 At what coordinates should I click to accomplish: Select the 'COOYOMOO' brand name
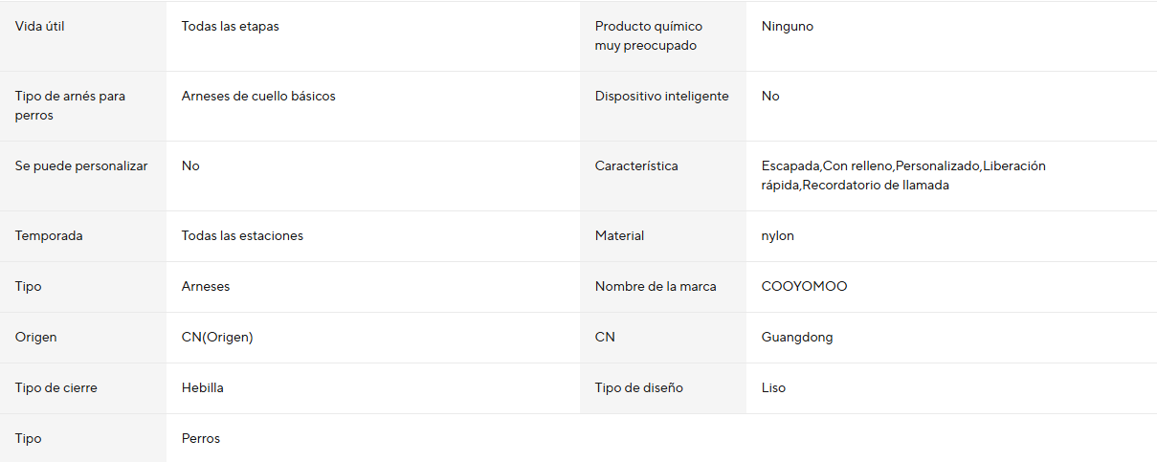[804, 287]
